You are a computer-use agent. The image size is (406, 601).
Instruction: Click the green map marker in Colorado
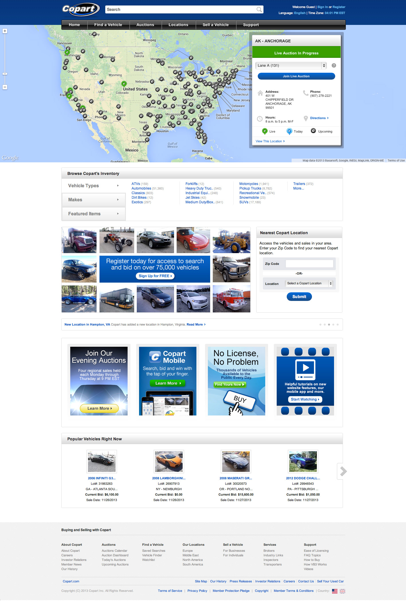point(124,84)
